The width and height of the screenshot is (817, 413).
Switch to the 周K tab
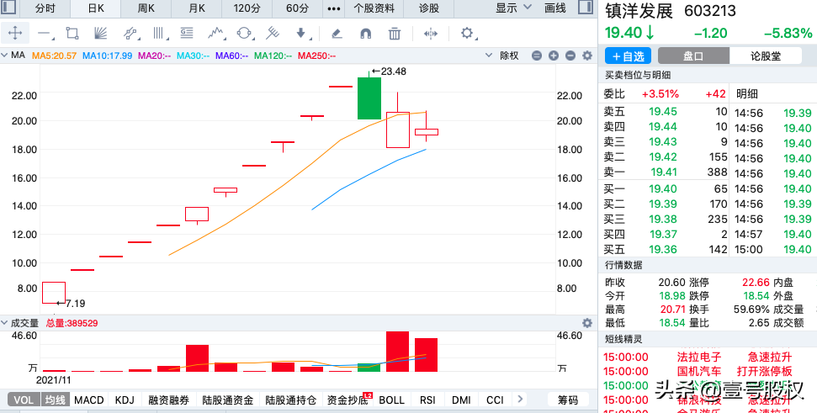[x=146, y=8]
